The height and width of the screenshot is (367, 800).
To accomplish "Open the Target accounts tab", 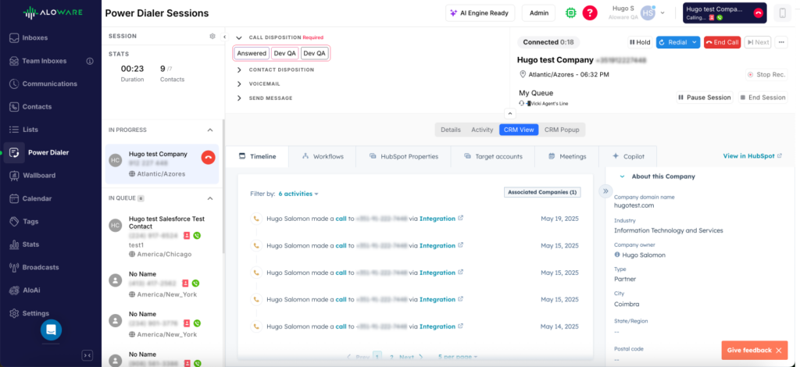I will click(x=493, y=156).
